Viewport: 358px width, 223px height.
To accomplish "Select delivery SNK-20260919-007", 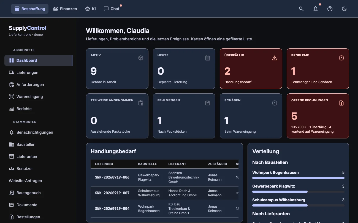I will tap(112, 193).
